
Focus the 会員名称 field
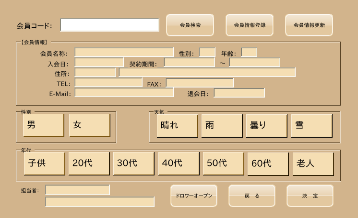[x=124, y=52]
